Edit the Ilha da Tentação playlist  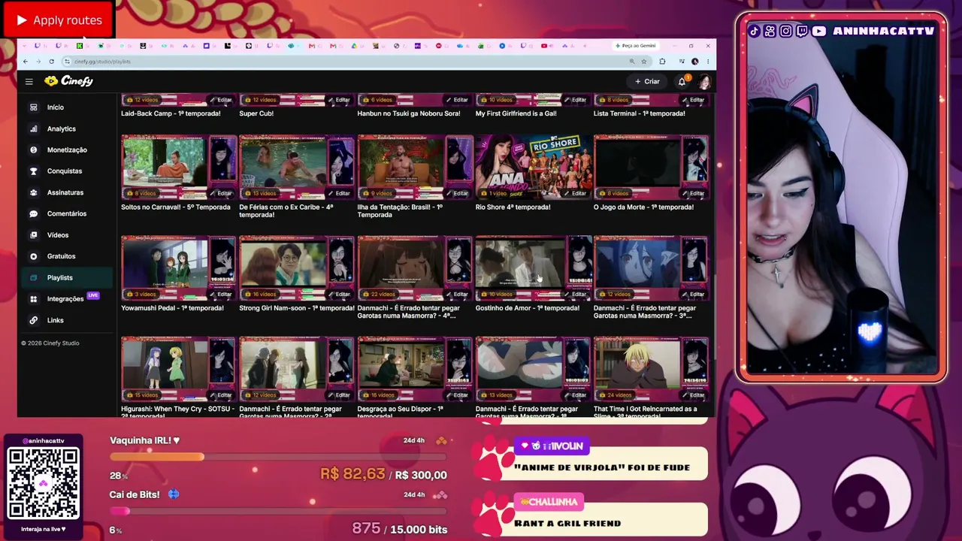457,193
